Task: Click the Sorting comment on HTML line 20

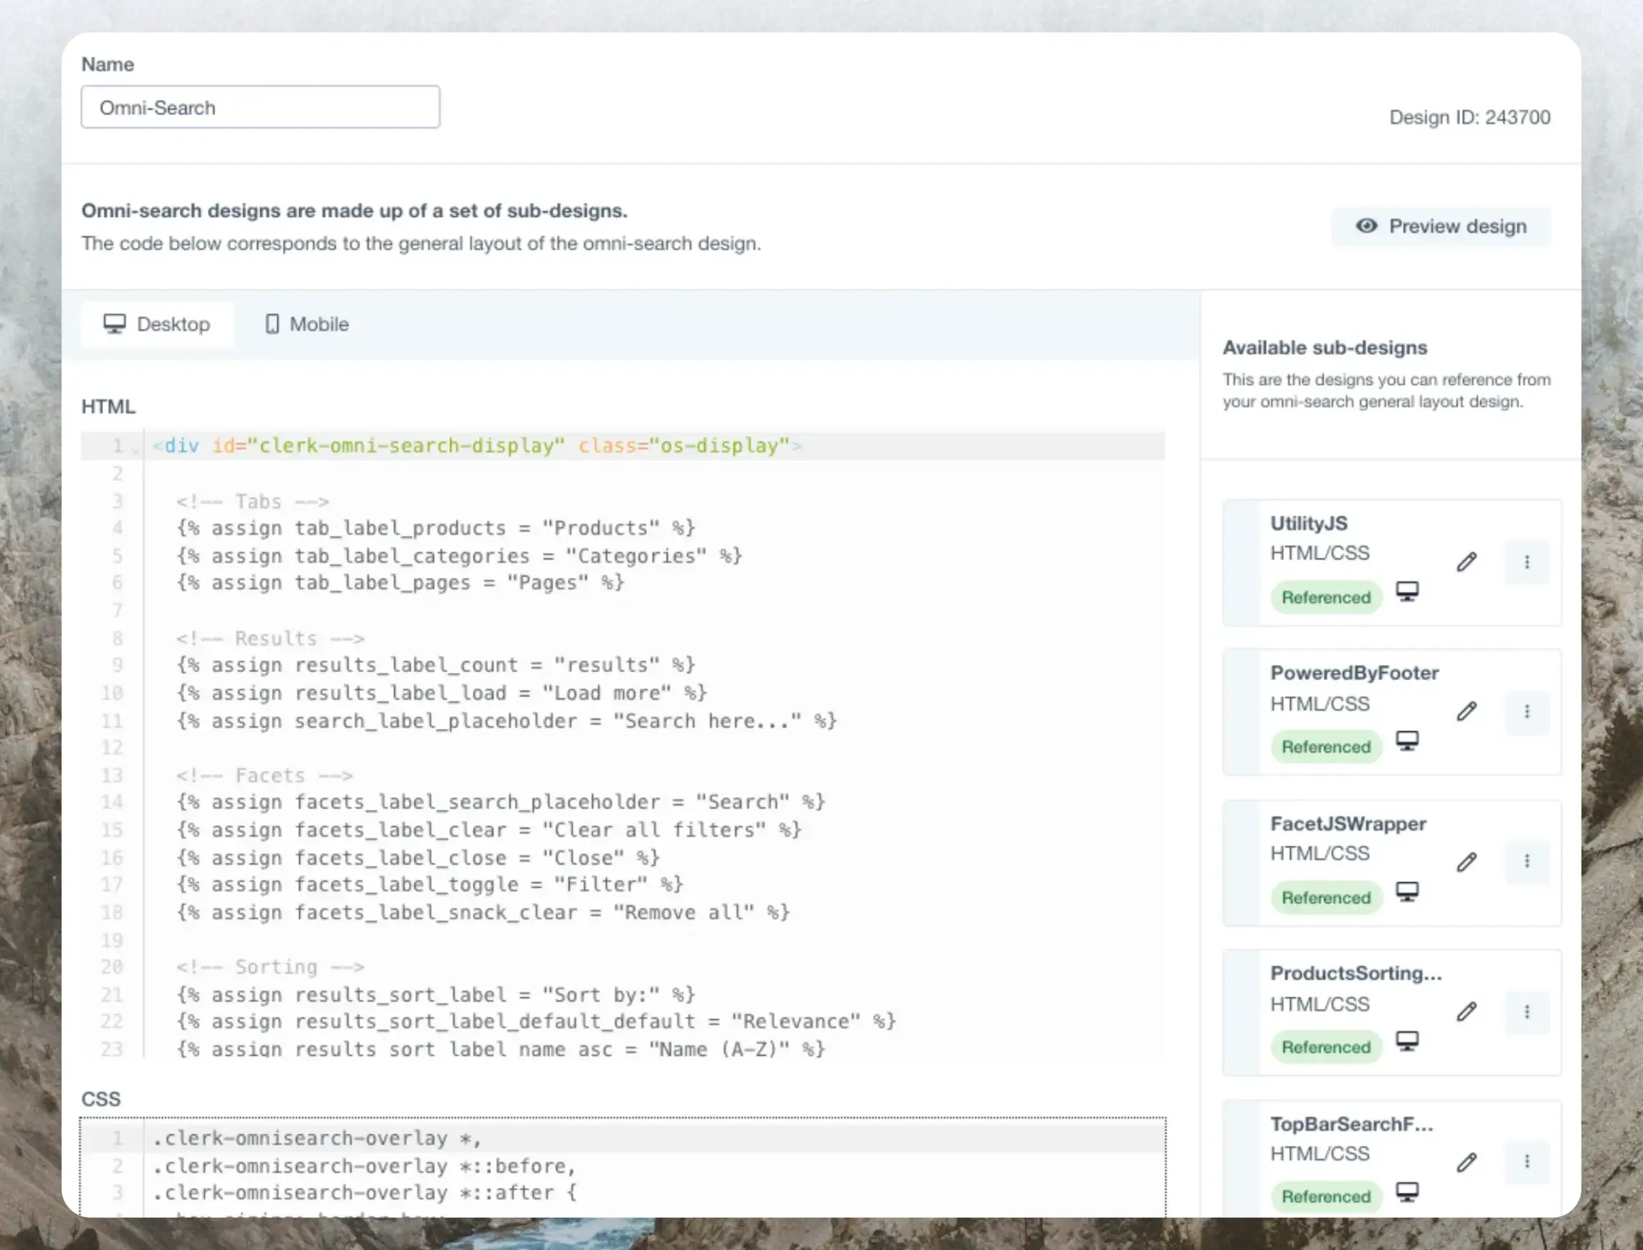Action: coord(270,967)
